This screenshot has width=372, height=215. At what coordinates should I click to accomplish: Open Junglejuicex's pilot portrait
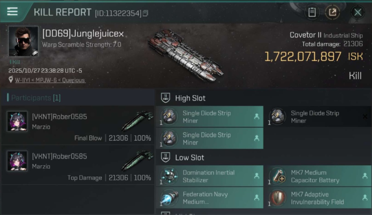click(x=23, y=41)
